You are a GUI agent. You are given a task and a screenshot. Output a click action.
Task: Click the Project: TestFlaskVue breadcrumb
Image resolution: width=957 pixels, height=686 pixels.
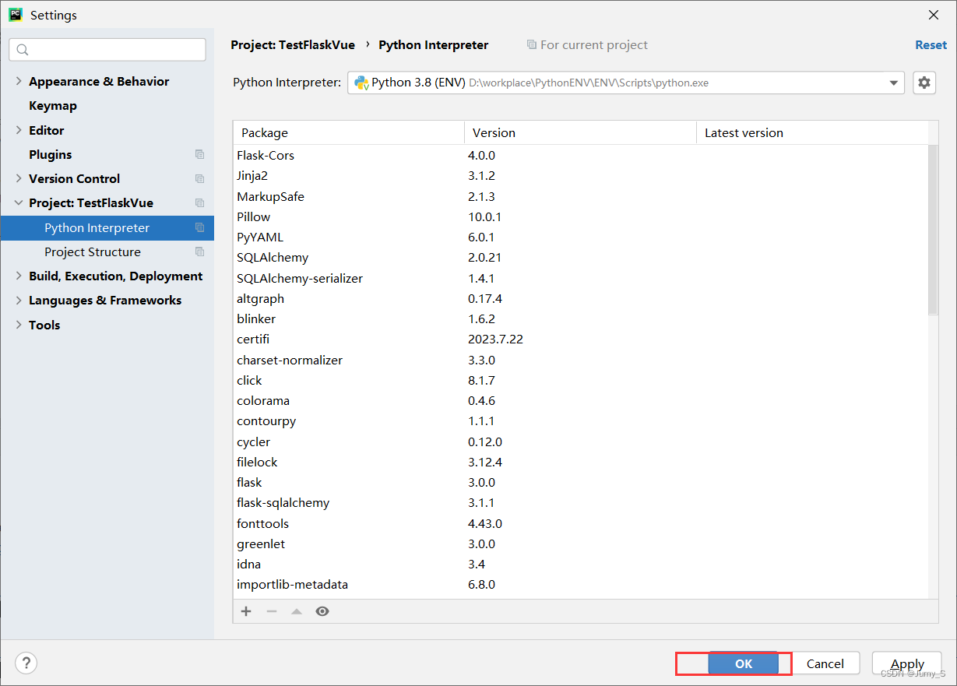[293, 44]
